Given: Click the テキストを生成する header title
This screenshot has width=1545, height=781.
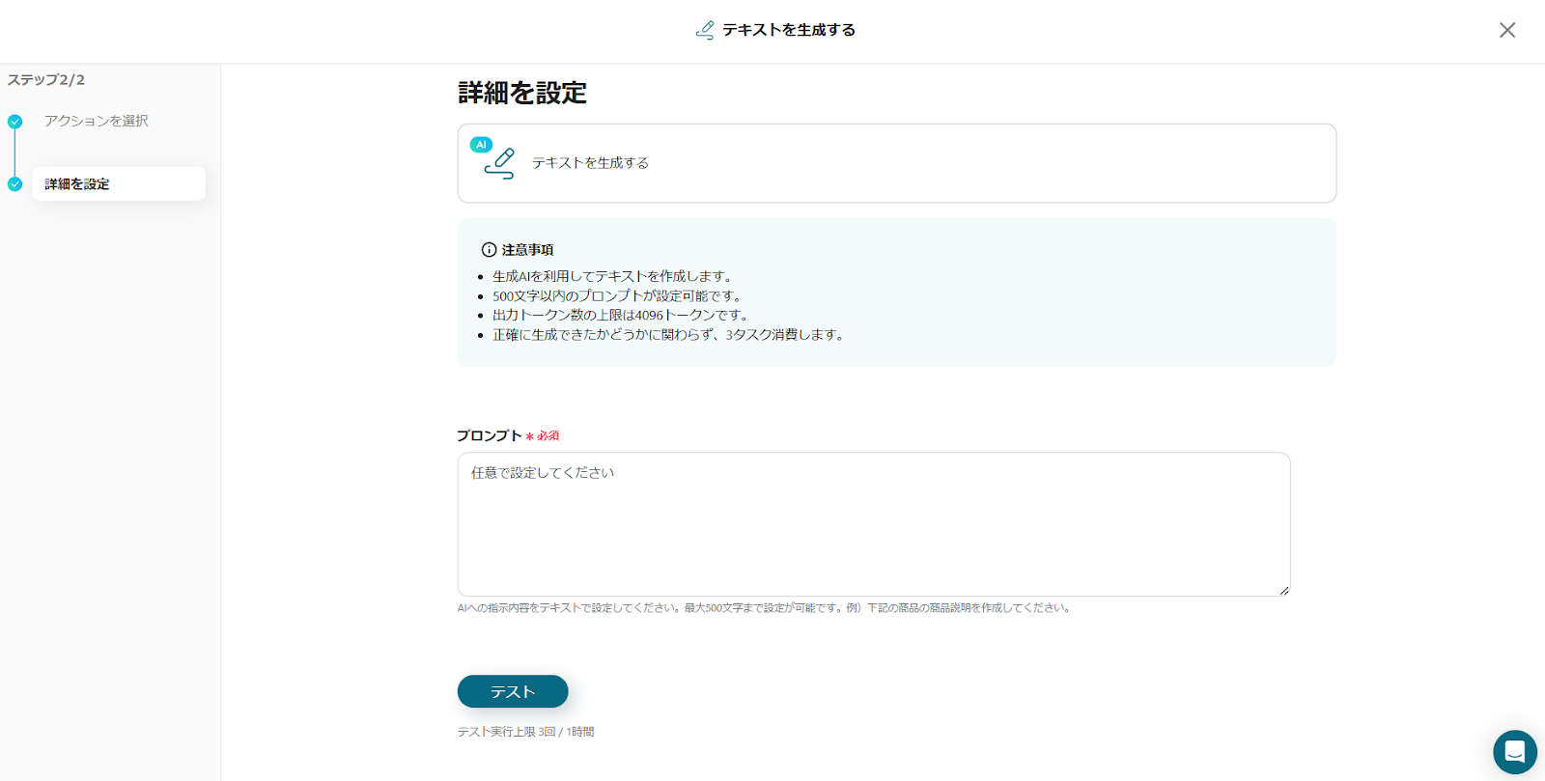Looking at the screenshot, I should point(789,30).
